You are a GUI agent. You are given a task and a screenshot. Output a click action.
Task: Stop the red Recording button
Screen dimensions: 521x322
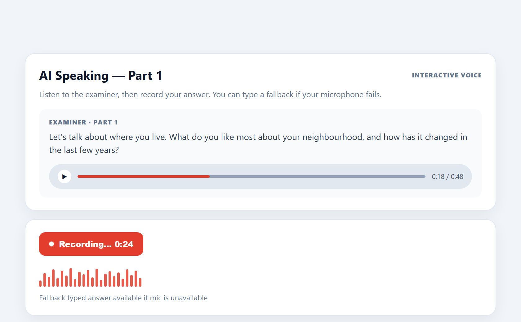[91, 244]
